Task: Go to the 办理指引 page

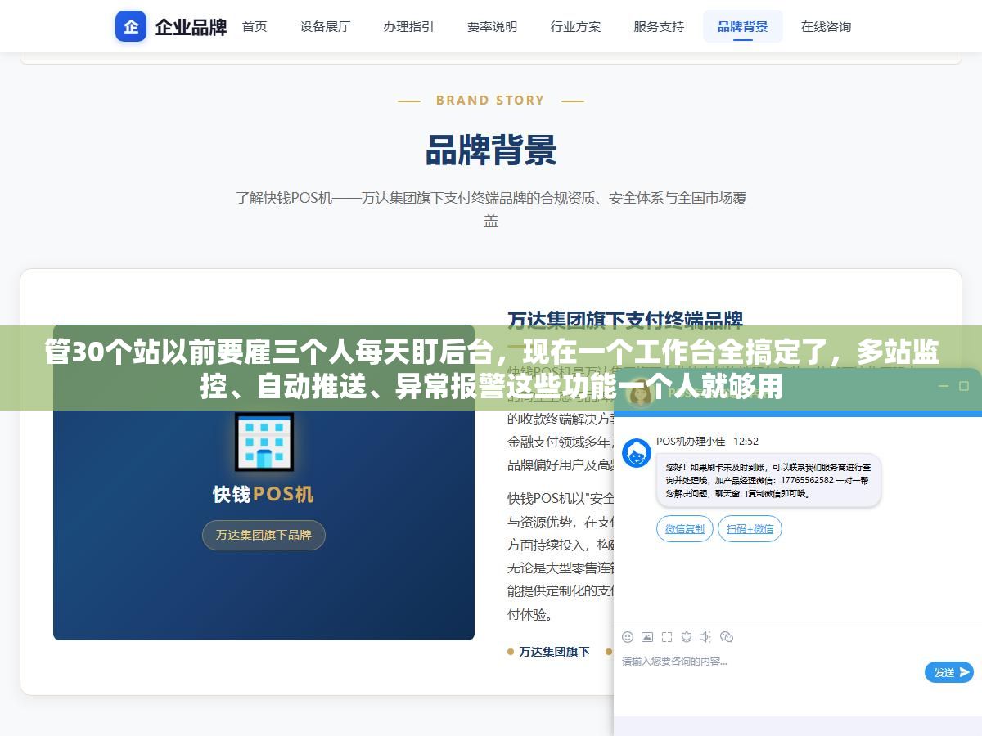Action: click(408, 26)
